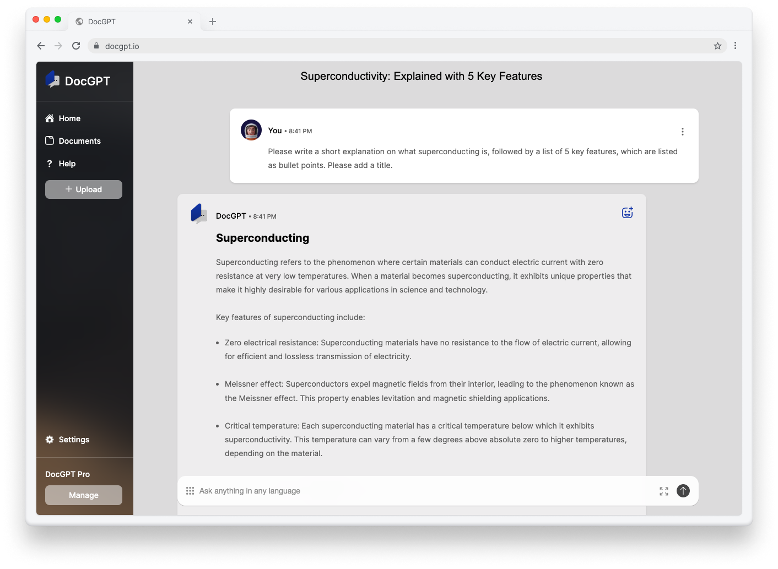The image size is (778, 569).
Task: Open a new browser tab
Action: coord(213,21)
